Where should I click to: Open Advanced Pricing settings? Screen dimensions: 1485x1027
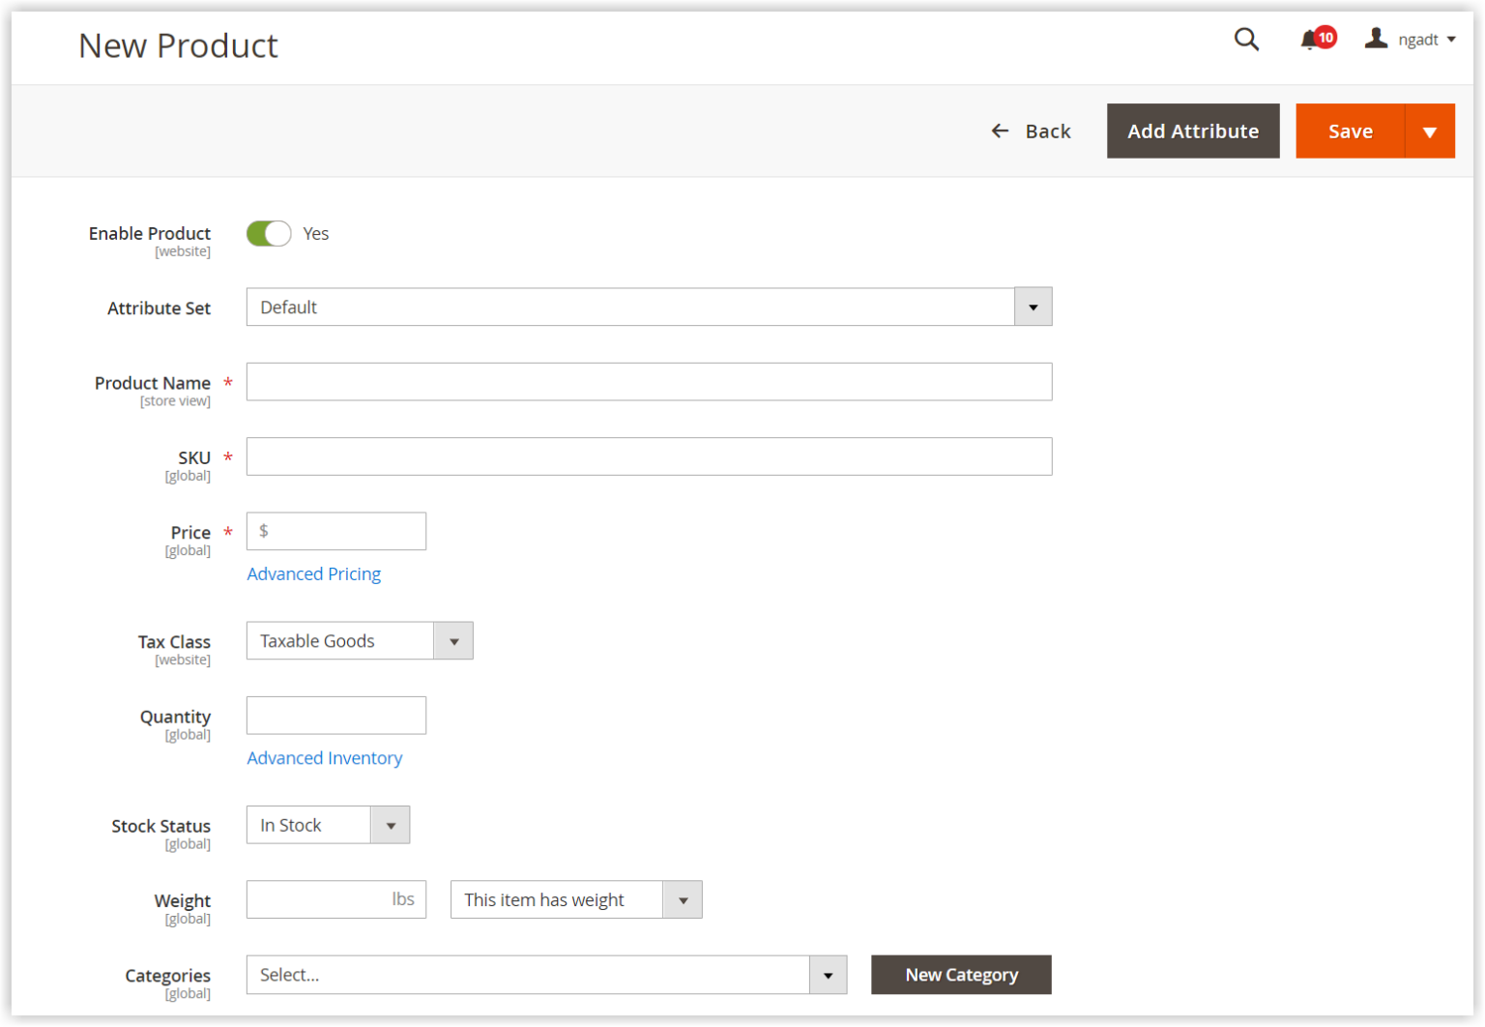point(313,573)
